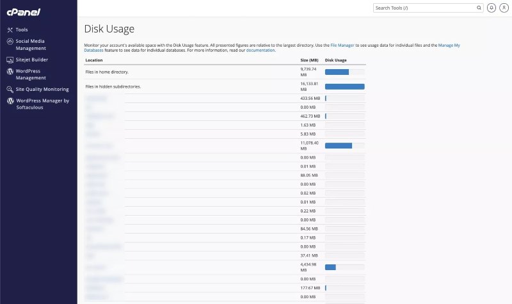Image resolution: width=512 pixels, height=304 pixels.
Task: Click the WordPress Manager by Softaculous icon
Action: pos(10,100)
